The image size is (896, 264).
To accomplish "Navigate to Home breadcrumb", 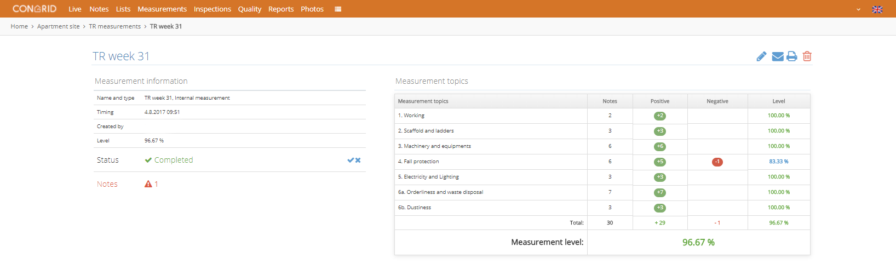I will click(x=19, y=26).
